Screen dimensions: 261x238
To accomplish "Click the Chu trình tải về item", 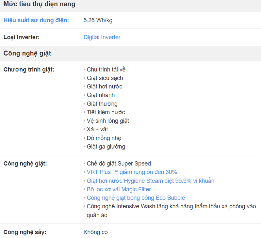I will tap(106, 70).
